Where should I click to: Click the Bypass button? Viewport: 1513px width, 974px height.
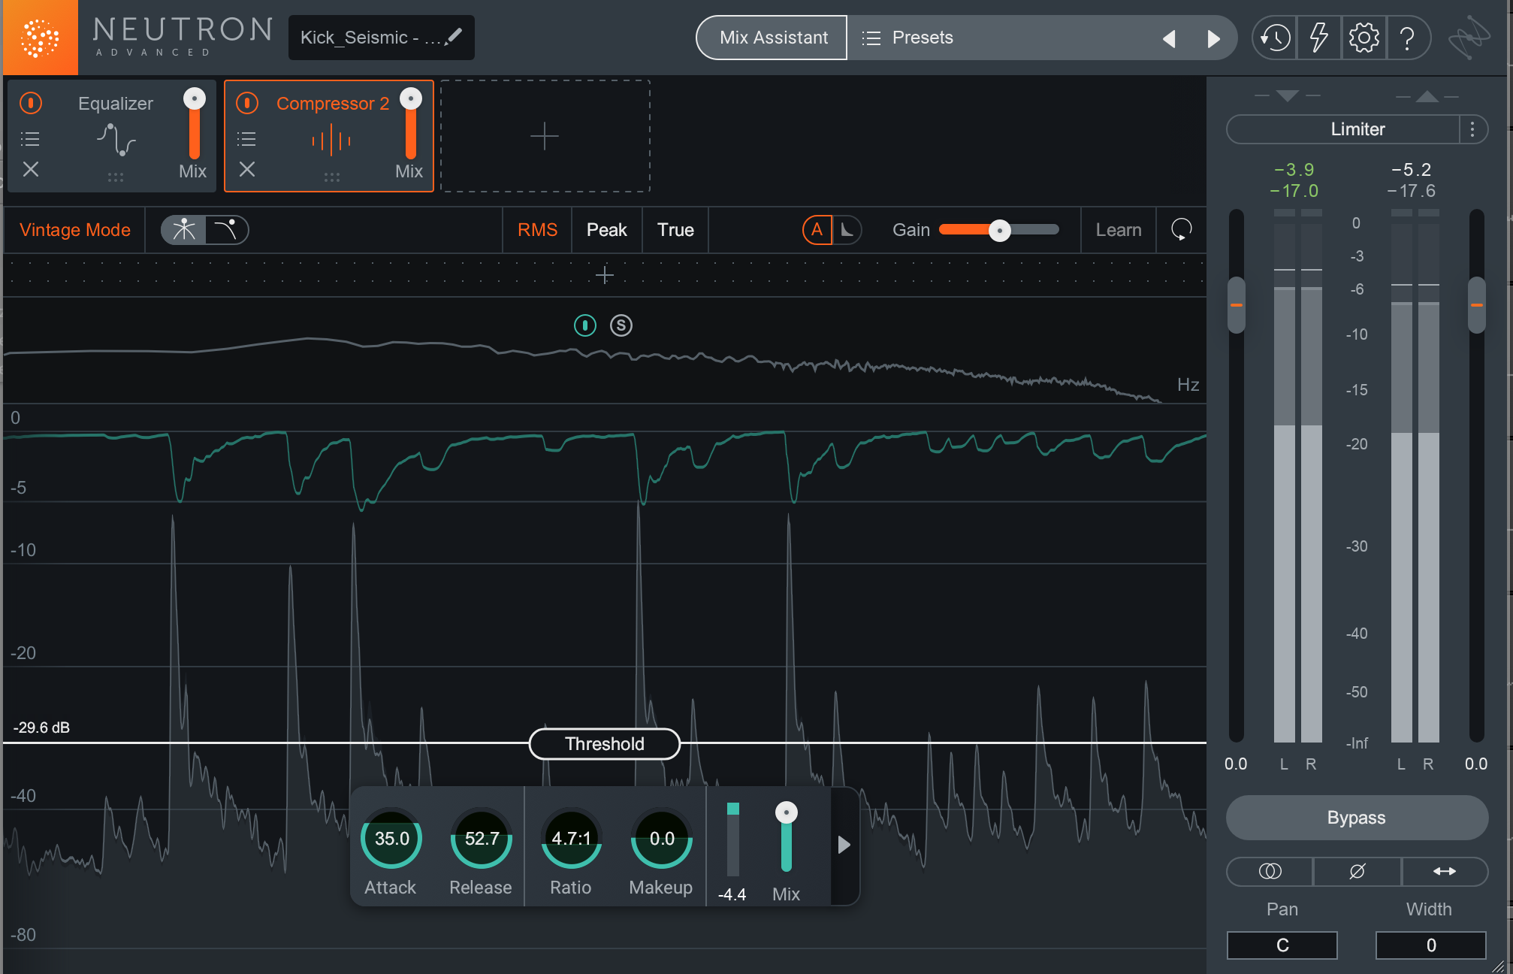(1357, 818)
